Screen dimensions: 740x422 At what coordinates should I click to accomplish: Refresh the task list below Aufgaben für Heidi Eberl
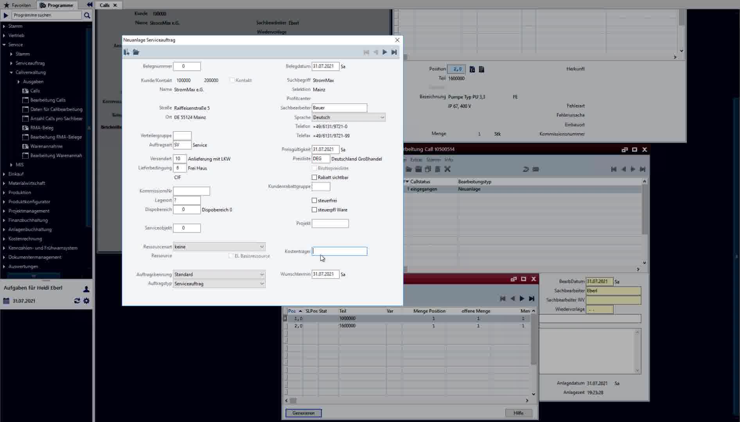coord(77,301)
